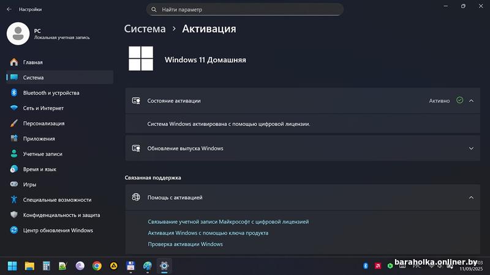Open Проверка активации Windows link
The width and height of the screenshot is (490, 275).
pyautogui.click(x=186, y=244)
